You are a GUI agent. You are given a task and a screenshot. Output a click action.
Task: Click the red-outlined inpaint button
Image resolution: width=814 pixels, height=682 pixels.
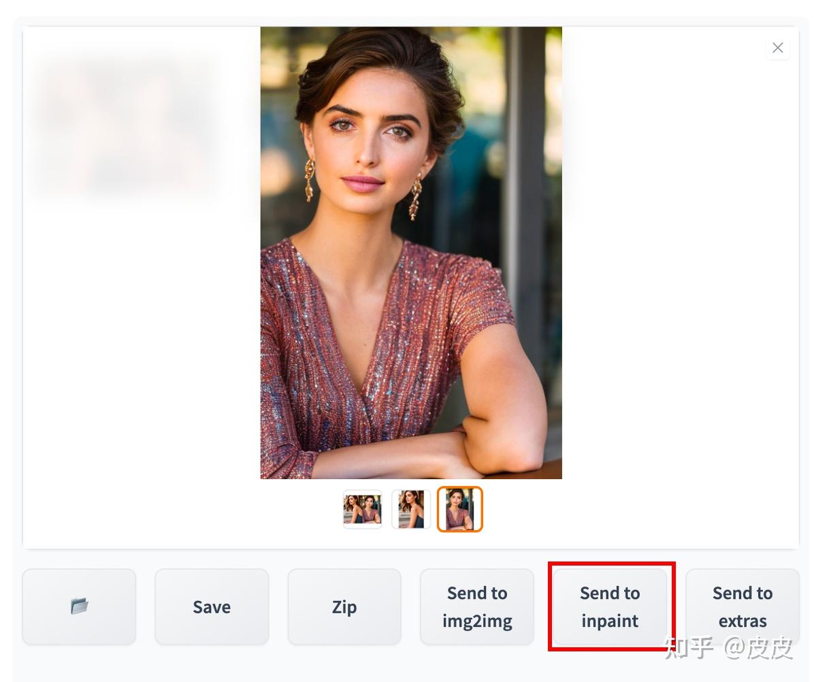point(610,606)
